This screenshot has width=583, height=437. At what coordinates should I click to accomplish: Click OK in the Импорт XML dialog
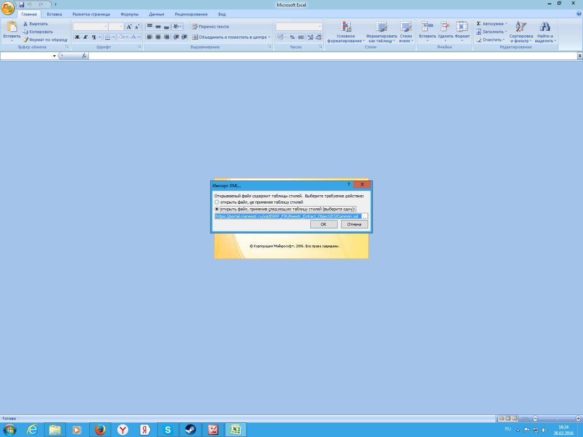[x=323, y=224]
